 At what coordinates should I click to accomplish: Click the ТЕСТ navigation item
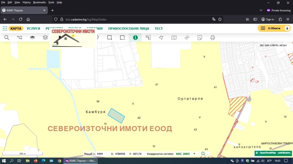(x=159, y=28)
